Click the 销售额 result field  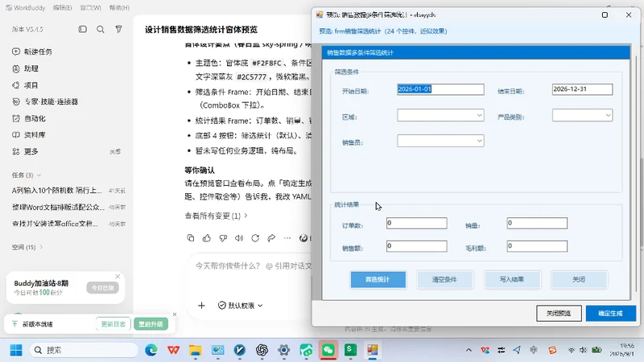coord(416,246)
